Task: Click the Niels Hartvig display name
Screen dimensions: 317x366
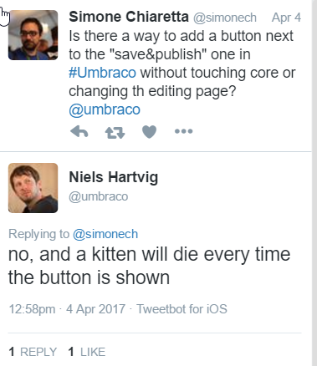Action: click(x=114, y=177)
